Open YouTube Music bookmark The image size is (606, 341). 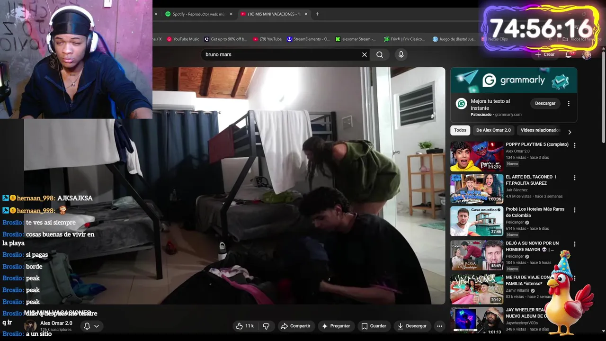pos(183,39)
